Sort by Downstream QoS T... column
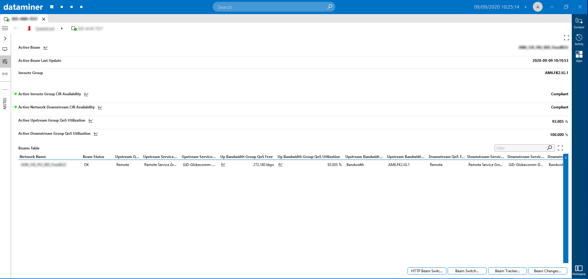Screen dimensions: 588x279 pyautogui.click(x=446, y=157)
